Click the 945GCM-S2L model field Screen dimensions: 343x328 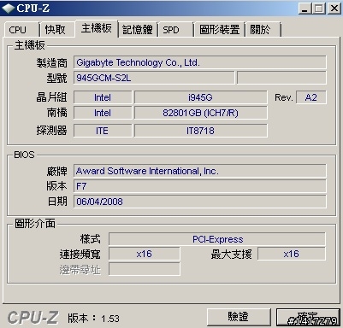click(154, 78)
